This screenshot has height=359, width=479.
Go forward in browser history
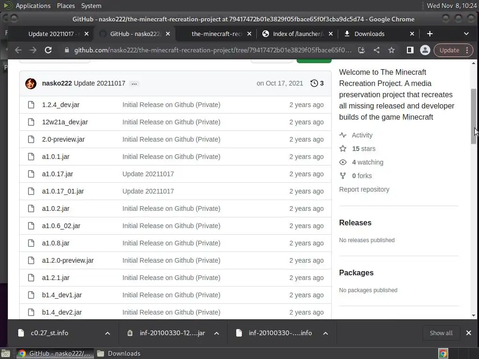pyautogui.click(x=33, y=50)
